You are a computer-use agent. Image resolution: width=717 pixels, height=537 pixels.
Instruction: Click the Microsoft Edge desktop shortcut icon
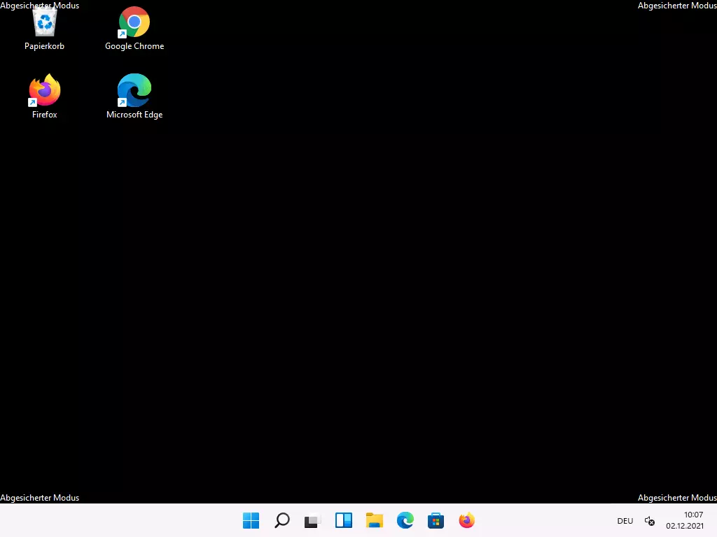pos(134,90)
